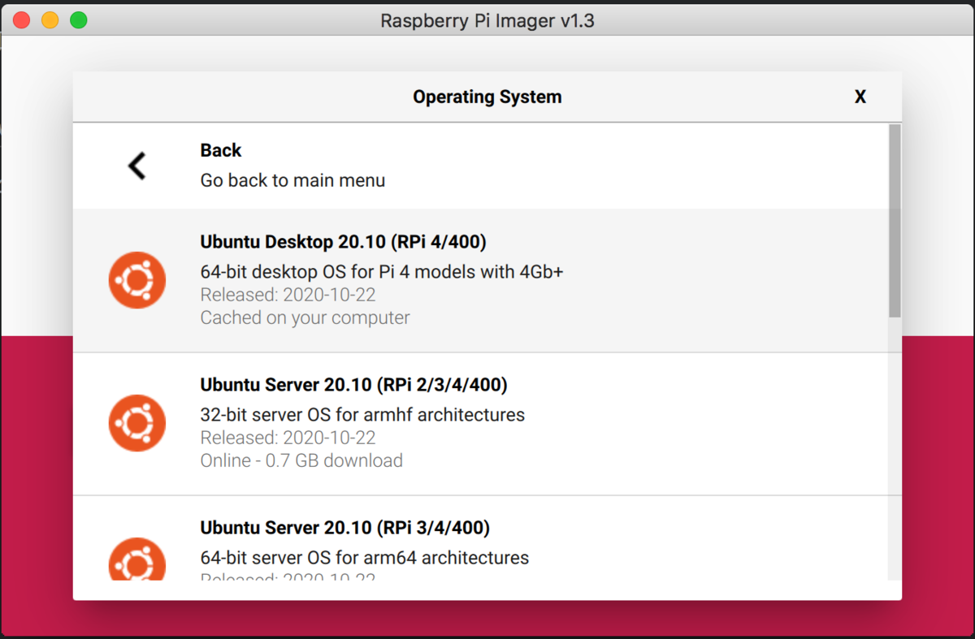The height and width of the screenshot is (639, 975).
Task: Click the back chevron arrow icon
Action: tap(136, 166)
